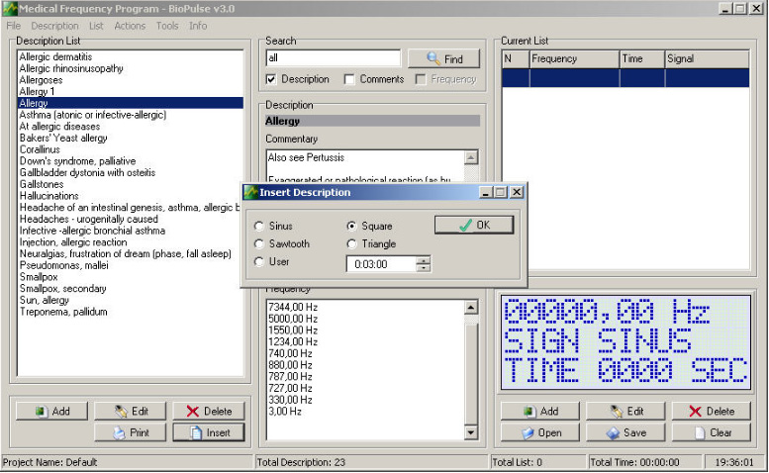Select Gallstones in the Description List
769x473 pixels.
click(41, 185)
